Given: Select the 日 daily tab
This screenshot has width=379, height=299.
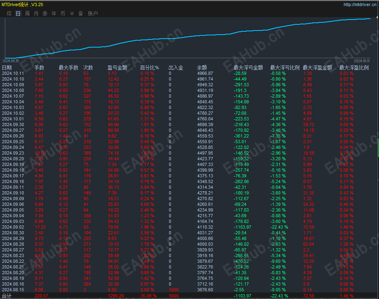Looking at the screenshot, I should 18,13.
